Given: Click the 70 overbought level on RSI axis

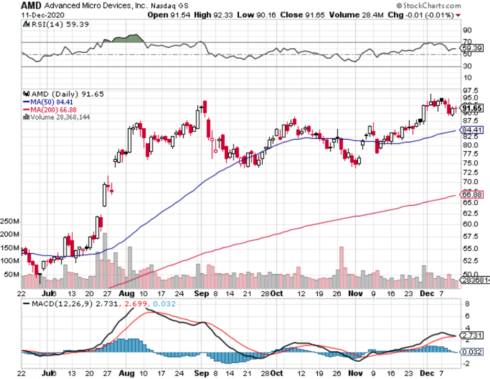Looking at the screenshot, I should point(467,41).
